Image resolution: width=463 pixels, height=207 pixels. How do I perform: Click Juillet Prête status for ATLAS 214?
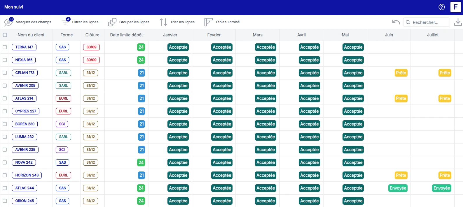click(x=445, y=98)
